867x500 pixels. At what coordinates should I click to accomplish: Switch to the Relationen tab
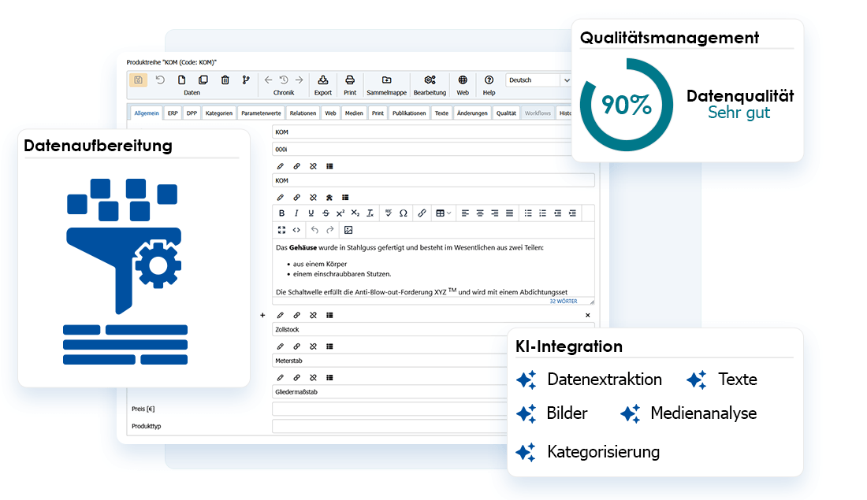(x=303, y=113)
